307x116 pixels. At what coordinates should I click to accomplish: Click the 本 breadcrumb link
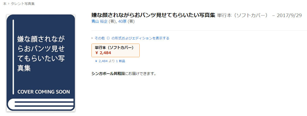pyautogui.click(x=5, y=4)
